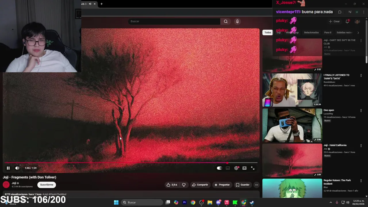Open a new browser tab
The width and height of the screenshot is (368, 207).
click(101, 4)
